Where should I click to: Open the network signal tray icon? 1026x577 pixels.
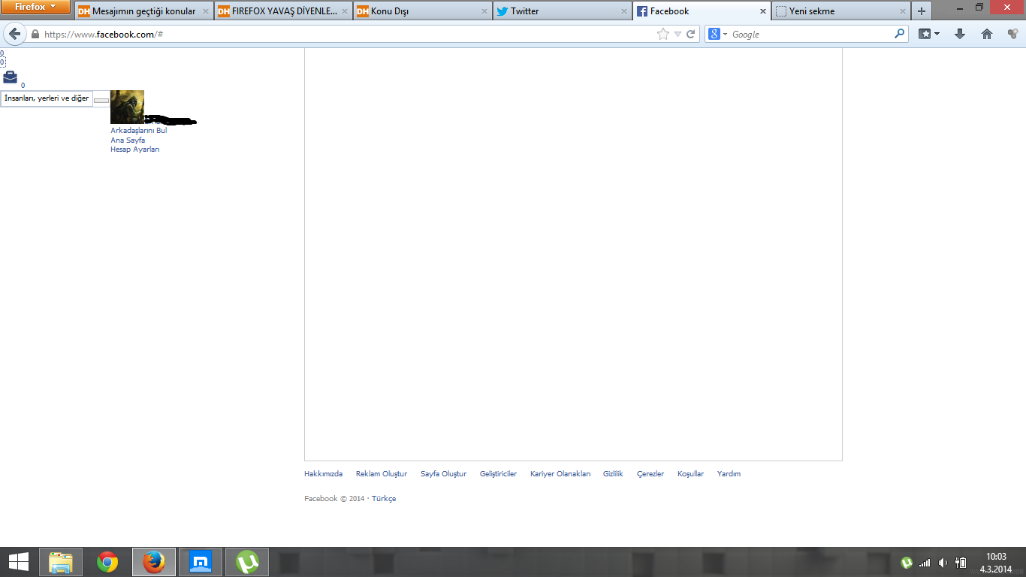[x=925, y=562]
